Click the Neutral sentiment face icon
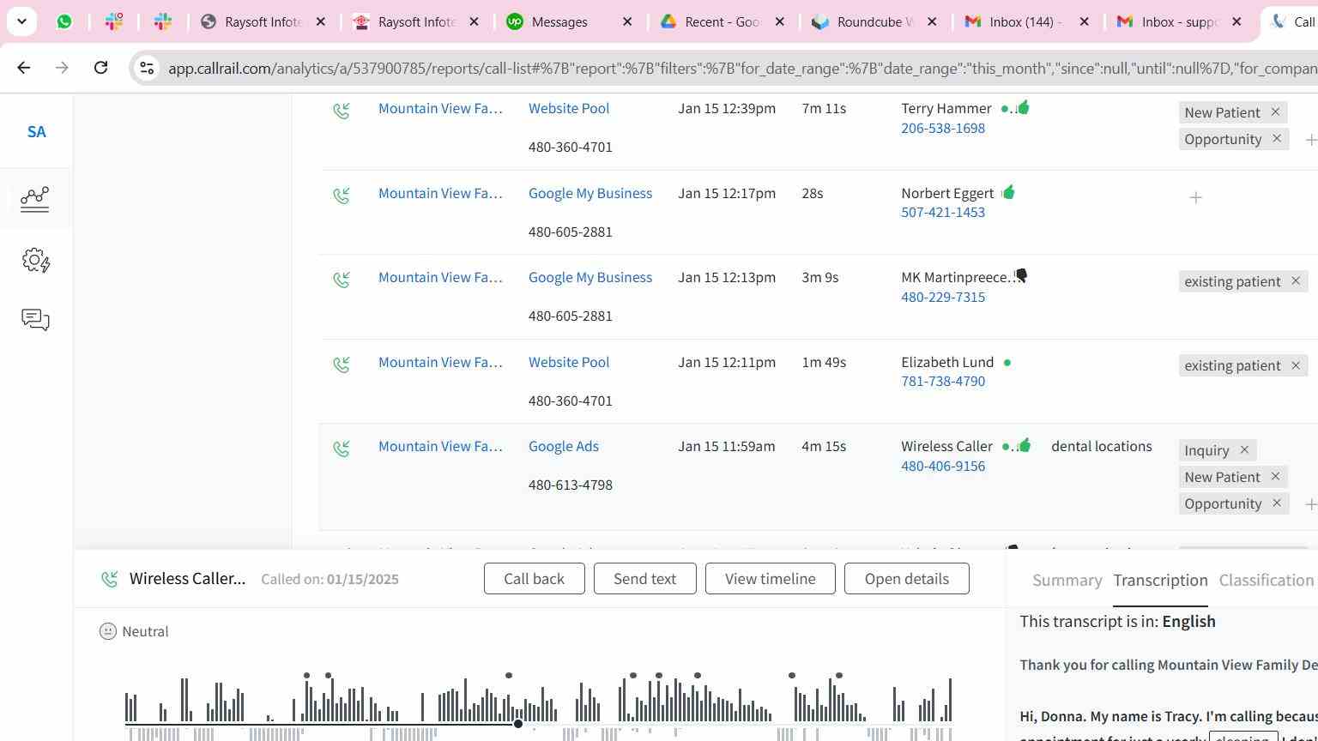 pos(108,631)
